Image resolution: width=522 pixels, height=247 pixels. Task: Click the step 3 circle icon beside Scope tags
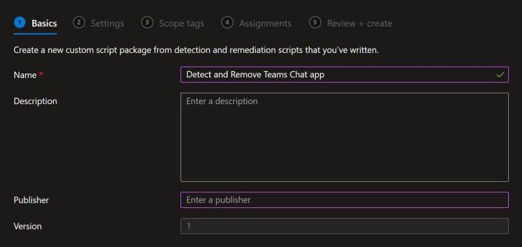coord(147,23)
